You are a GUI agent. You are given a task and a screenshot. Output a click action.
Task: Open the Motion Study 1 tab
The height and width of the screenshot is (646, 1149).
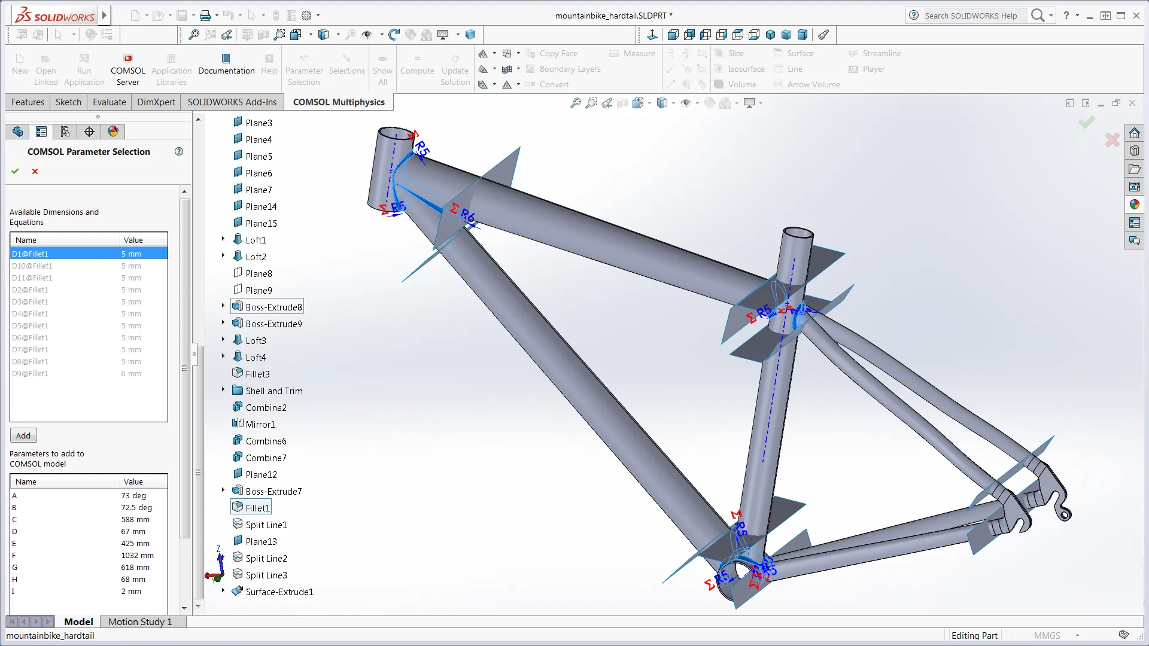[140, 621]
